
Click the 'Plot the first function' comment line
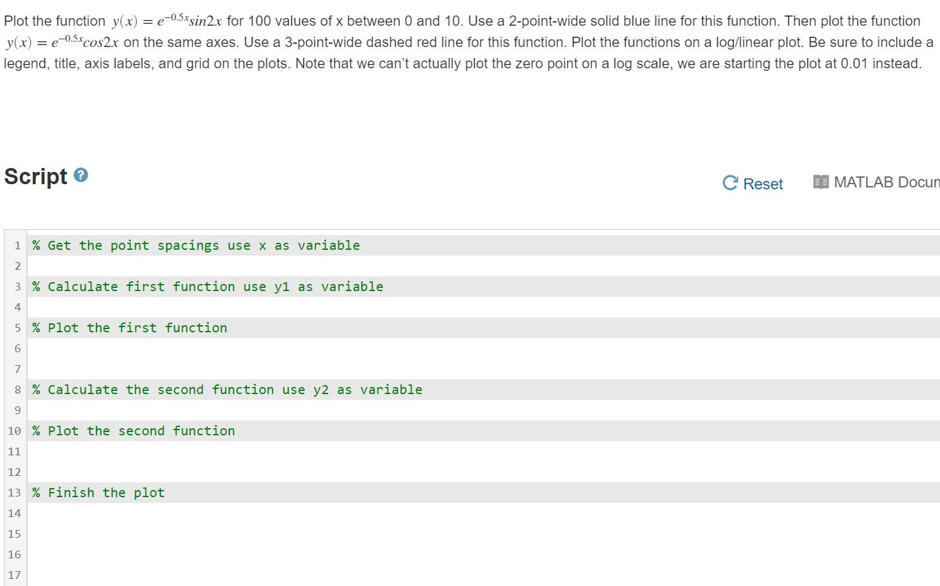click(x=129, y=327)
